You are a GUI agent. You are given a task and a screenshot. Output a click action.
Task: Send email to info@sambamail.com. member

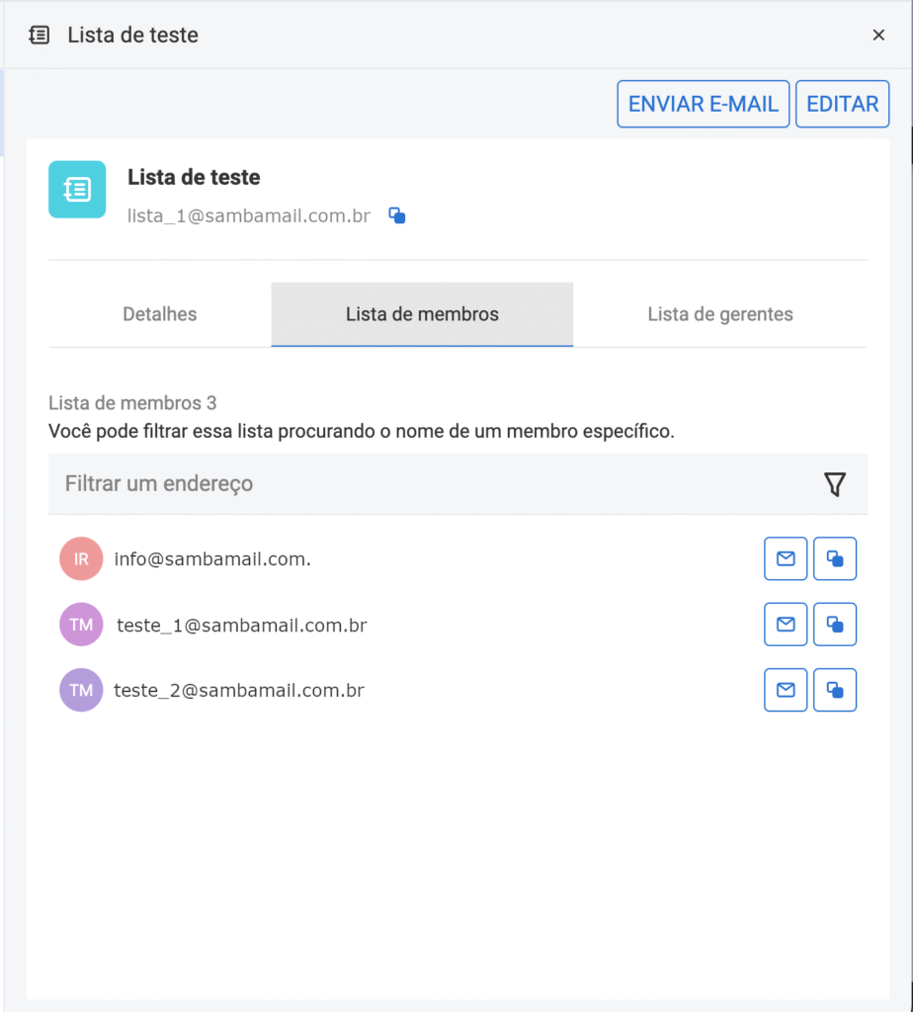pos(786,559)
